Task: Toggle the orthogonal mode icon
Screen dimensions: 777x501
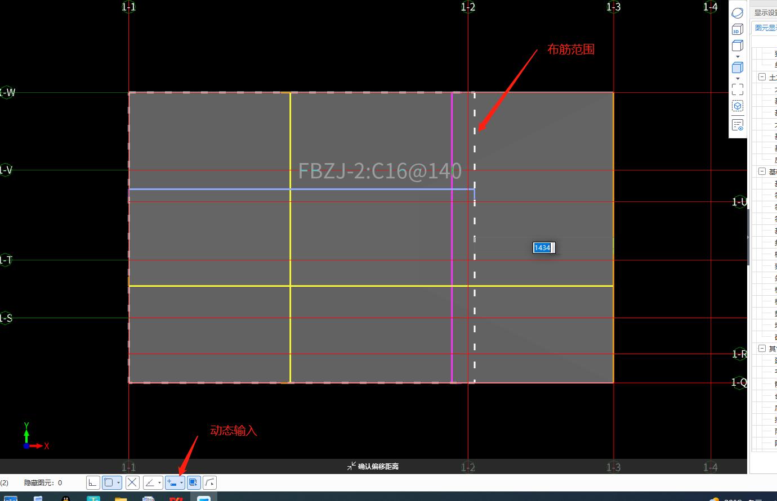Action: point(93,482)
